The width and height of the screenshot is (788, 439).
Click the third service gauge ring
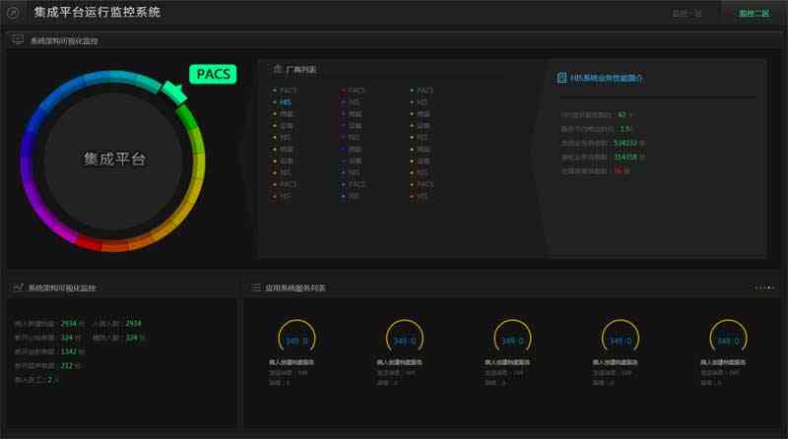click(x=511, y=341)
